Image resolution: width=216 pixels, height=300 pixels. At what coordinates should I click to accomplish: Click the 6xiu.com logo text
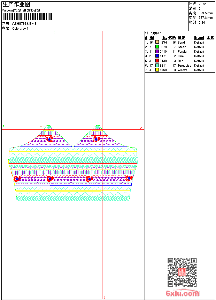click(x=182, y=293)
